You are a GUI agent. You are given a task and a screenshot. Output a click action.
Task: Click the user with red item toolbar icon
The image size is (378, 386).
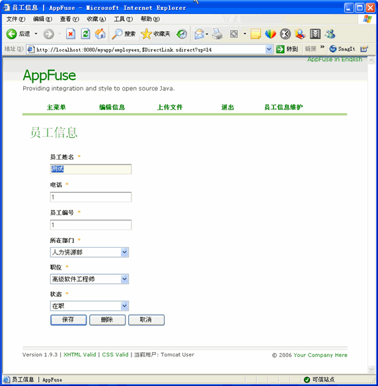(300, 34)
